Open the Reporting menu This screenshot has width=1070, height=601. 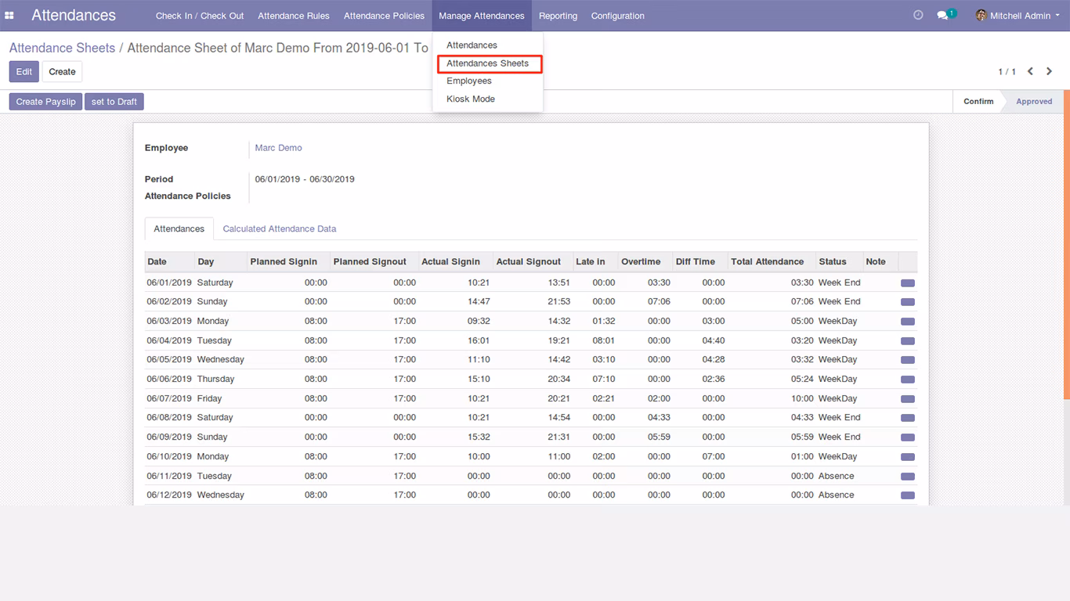(x=558, y=16)
